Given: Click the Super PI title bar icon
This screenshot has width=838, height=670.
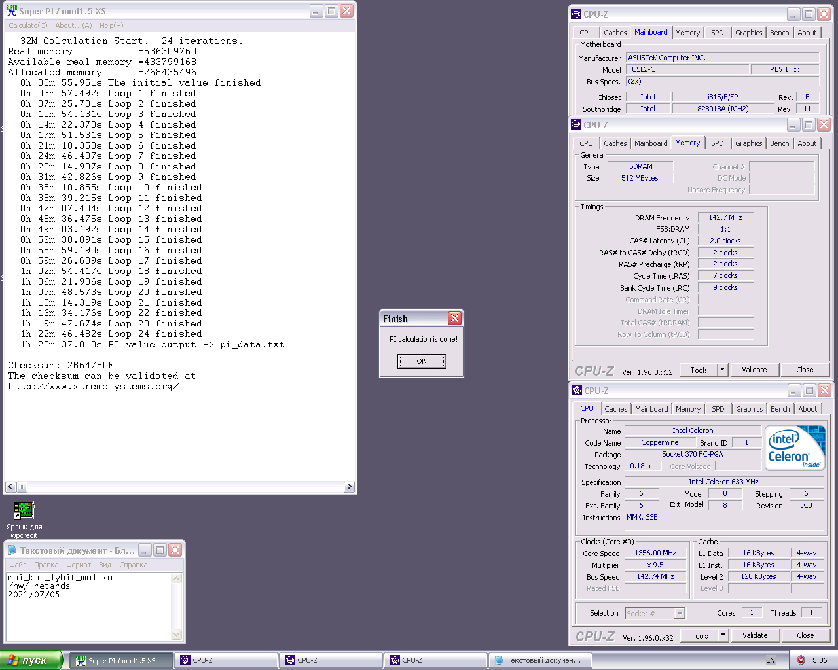Looking at the screenshot, I should [11, 10].
